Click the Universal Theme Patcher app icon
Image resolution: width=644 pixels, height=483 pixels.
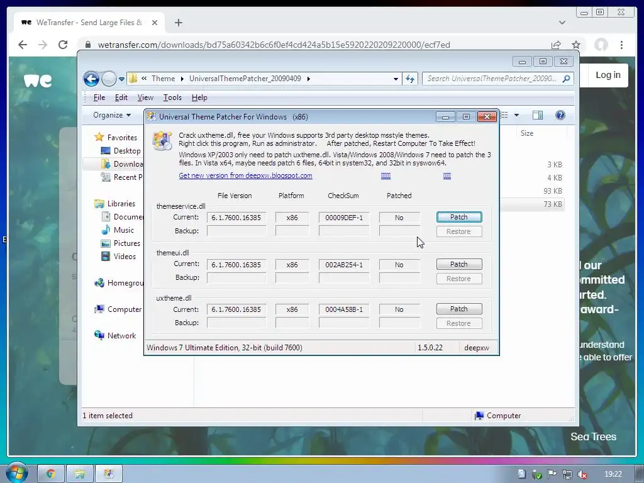[x=162, y=140]
